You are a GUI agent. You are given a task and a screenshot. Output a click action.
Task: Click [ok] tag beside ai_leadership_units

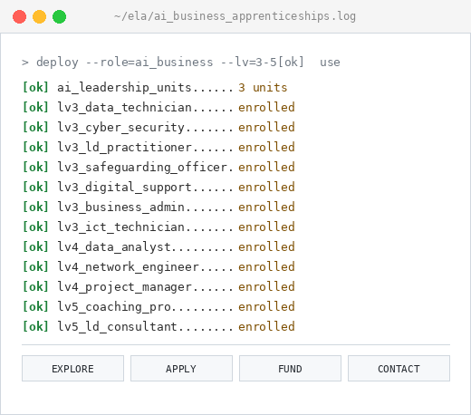pos(35,88)
